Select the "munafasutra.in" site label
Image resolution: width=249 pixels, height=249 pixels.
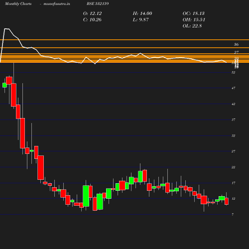57,3
